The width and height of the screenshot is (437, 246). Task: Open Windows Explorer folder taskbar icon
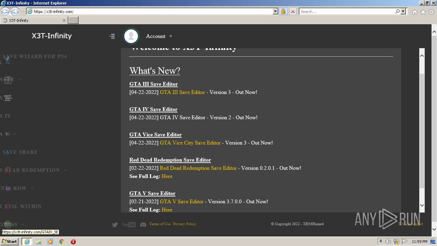39,242
